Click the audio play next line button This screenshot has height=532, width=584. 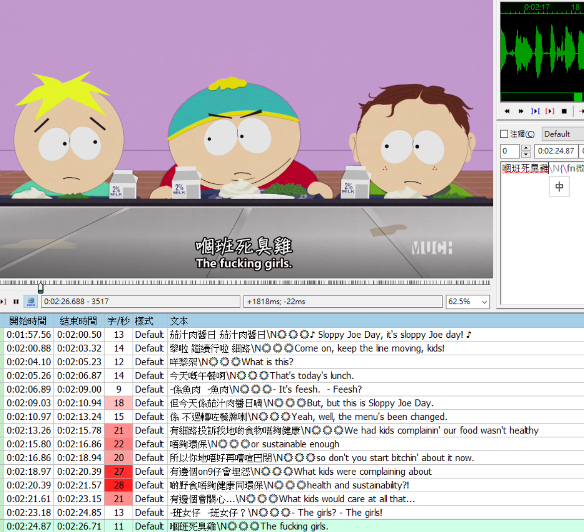coord(521,111)
